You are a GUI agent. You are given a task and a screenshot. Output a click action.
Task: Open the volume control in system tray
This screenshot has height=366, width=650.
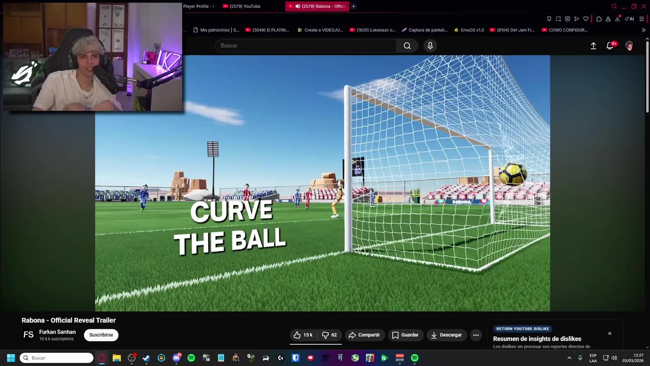(x=614, y=358)
